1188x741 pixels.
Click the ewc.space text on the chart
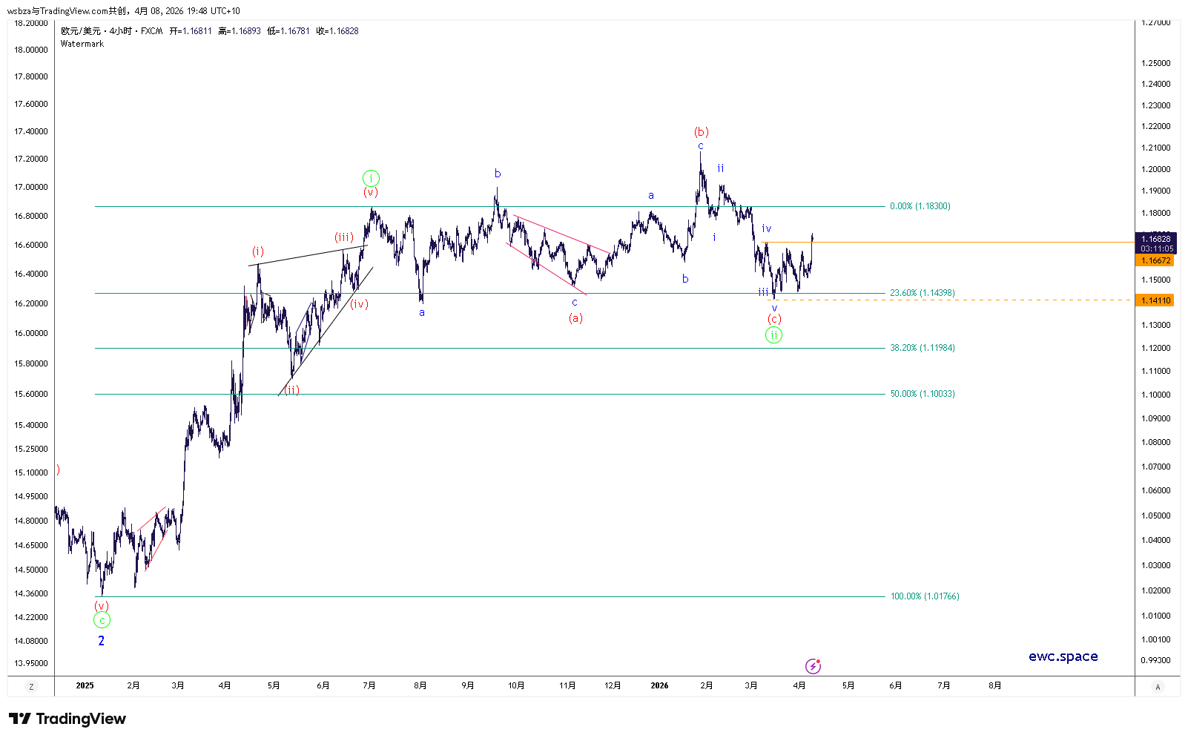tap(1063, 656)
